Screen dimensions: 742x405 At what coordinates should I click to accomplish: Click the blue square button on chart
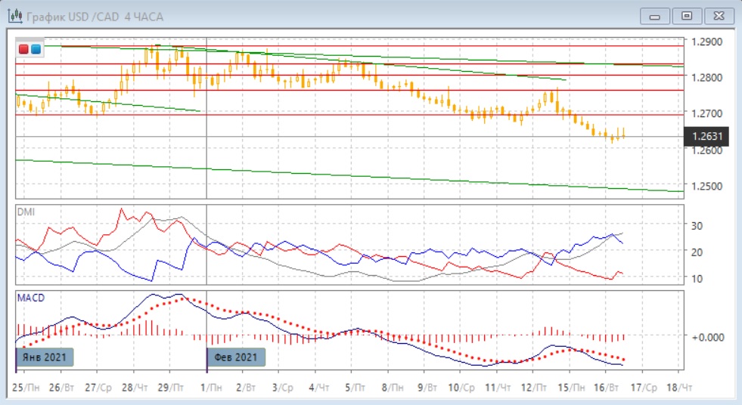point(36,49)
